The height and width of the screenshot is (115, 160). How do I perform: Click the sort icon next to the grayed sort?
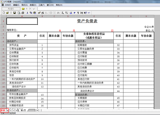(x=43, y=13)
